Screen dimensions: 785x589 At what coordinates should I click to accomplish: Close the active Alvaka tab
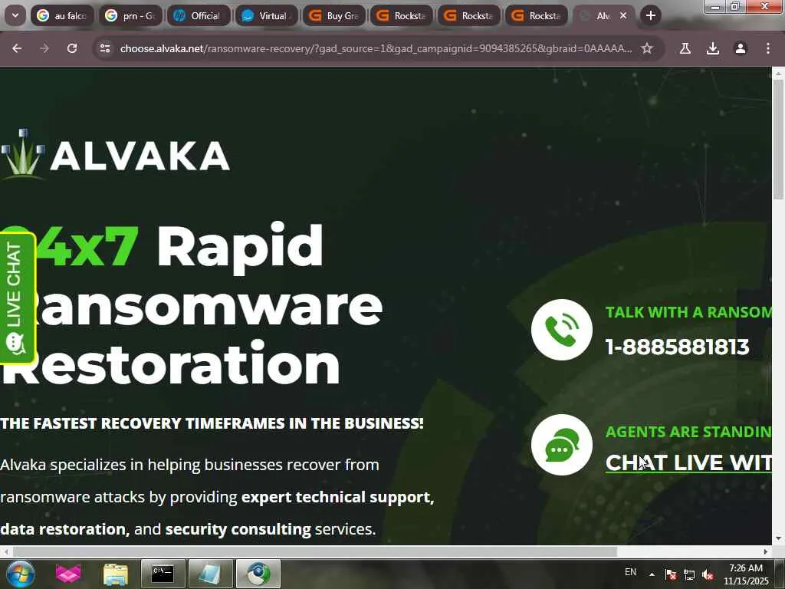coord(623,15)
